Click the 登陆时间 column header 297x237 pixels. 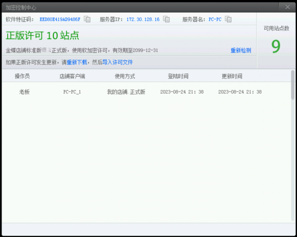point(178,76)
